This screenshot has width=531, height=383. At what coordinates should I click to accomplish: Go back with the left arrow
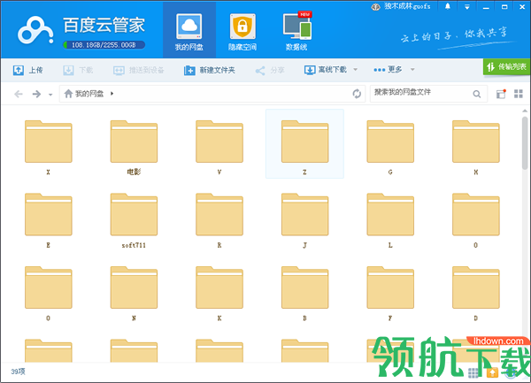point(19,94)
